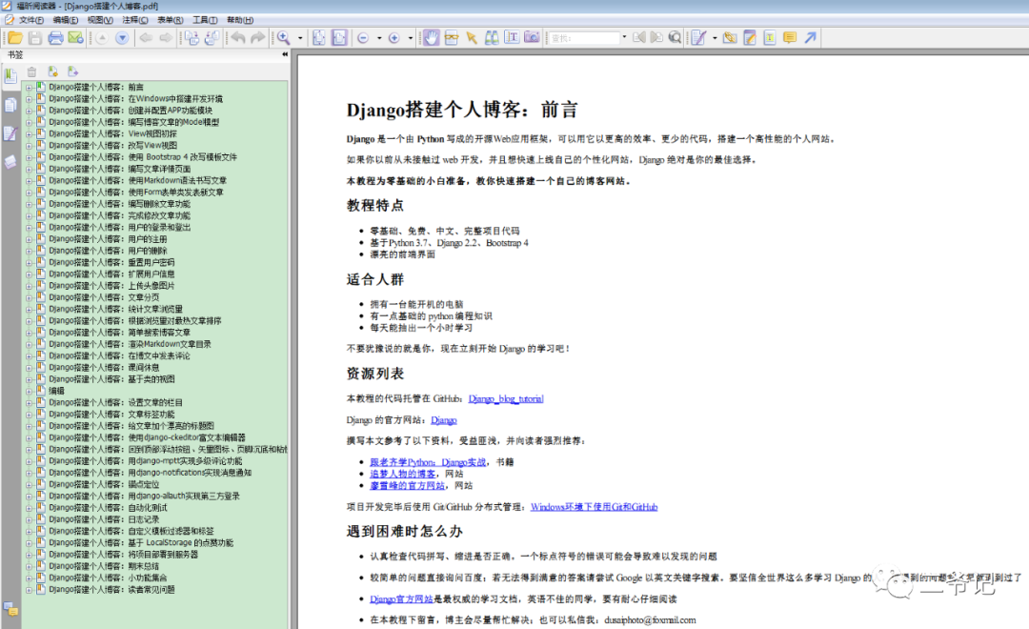Image resolution: width=1029 pixels, height=629 pixels.
Task: Click the Find Next icon
Action: (656, 38)
